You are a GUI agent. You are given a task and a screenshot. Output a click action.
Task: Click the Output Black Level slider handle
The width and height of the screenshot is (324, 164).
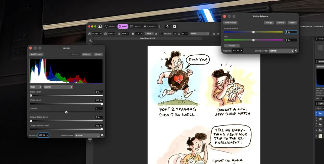[x=31, y=121]
